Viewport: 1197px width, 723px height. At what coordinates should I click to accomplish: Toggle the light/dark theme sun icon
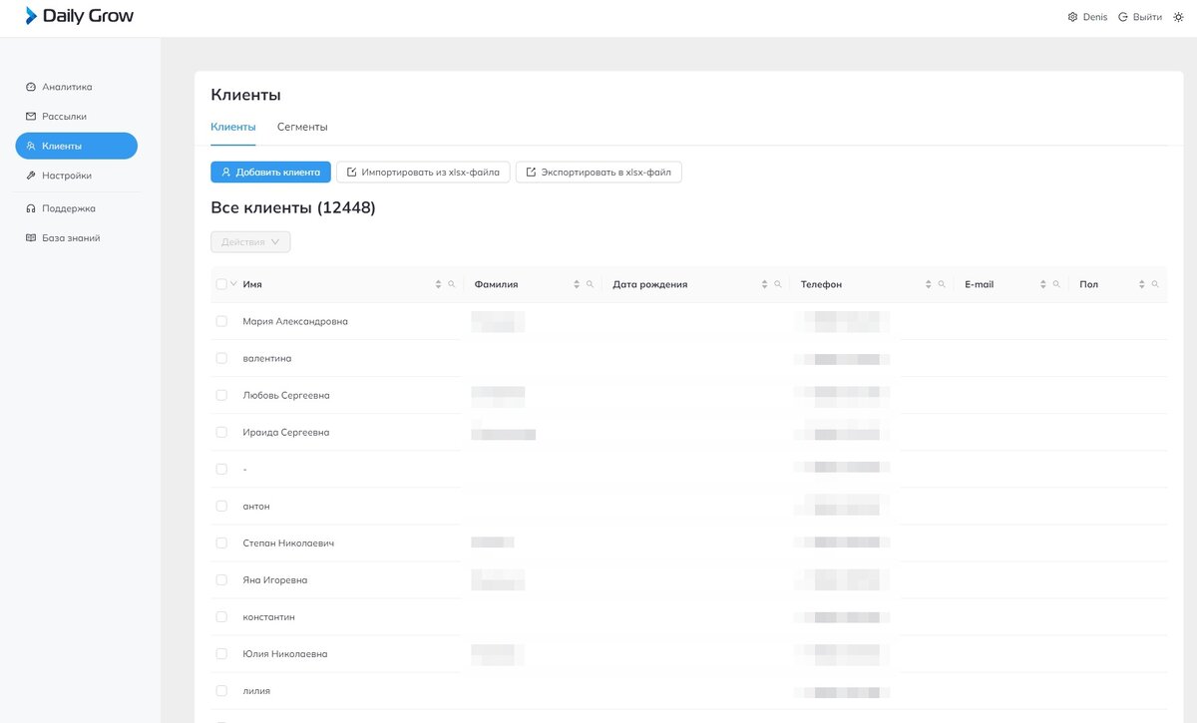1178,17
